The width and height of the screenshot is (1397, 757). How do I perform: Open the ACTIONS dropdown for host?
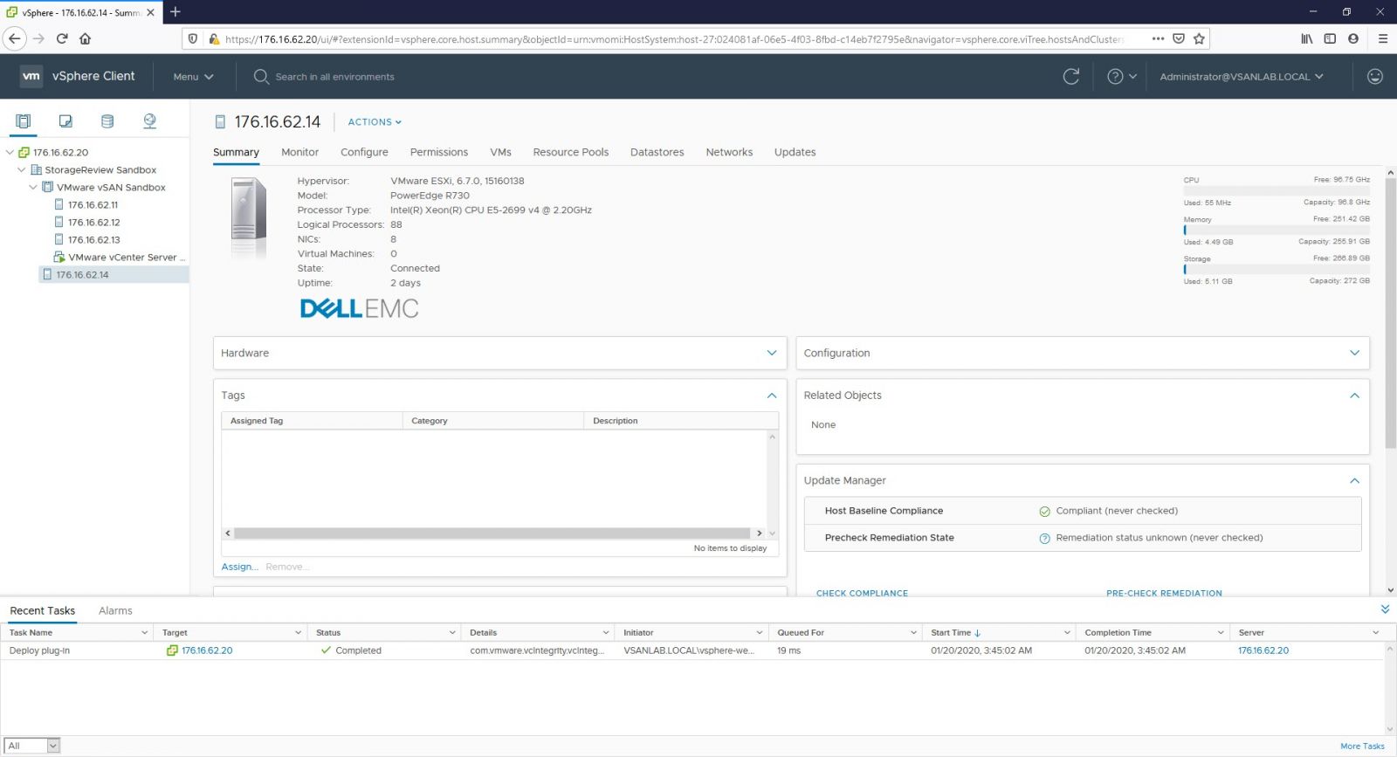pyautogui.click(x=375, y=122)
